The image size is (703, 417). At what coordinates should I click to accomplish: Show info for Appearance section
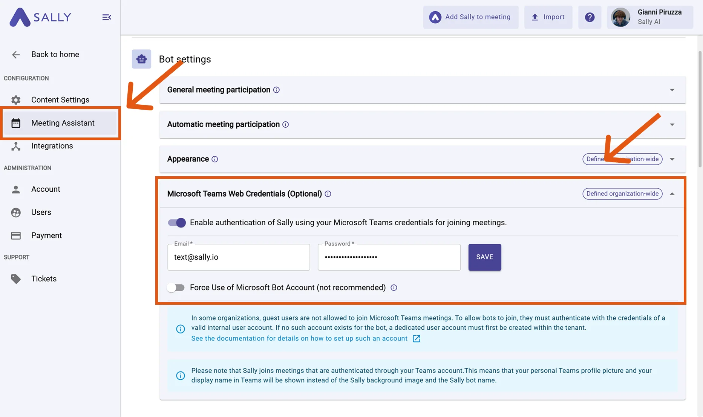pos(215,159)
